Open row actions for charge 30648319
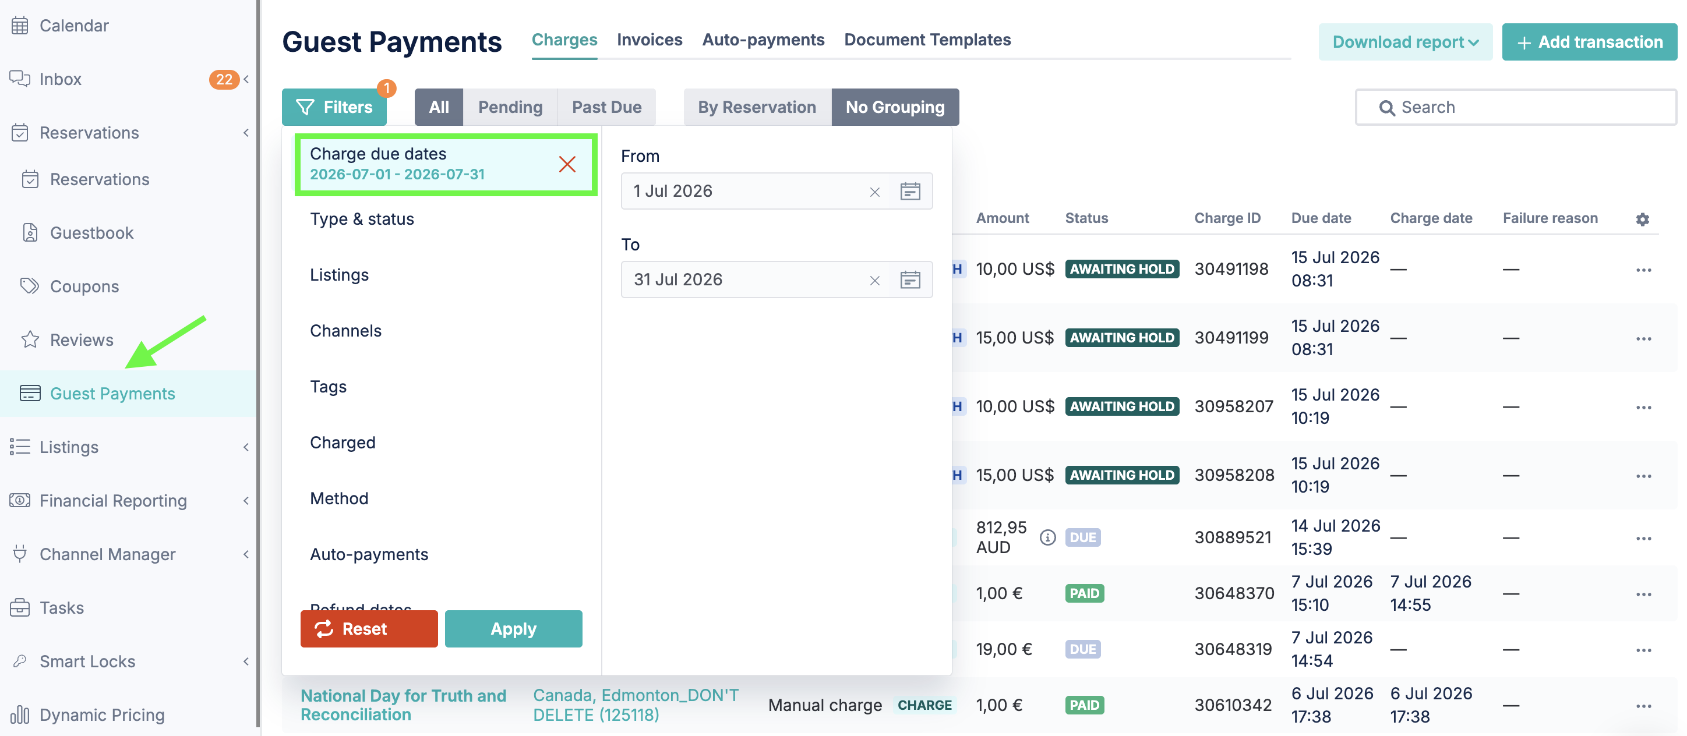 (x=1643, y=650)
